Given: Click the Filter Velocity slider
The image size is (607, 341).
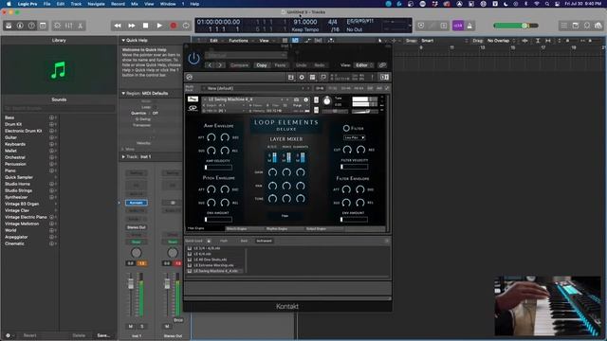Looking at the screenshot, I should tap(354, 167).
